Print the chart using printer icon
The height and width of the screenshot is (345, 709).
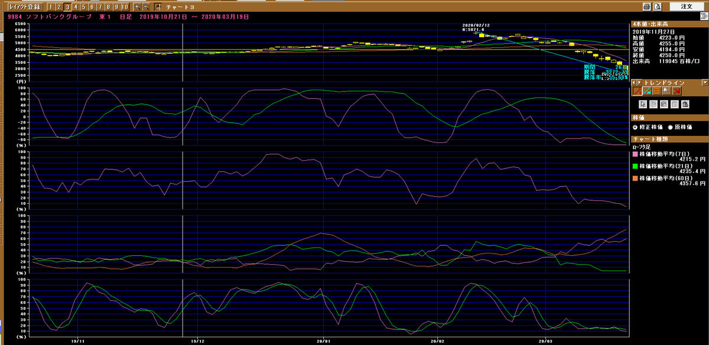[x=647, y=6]
